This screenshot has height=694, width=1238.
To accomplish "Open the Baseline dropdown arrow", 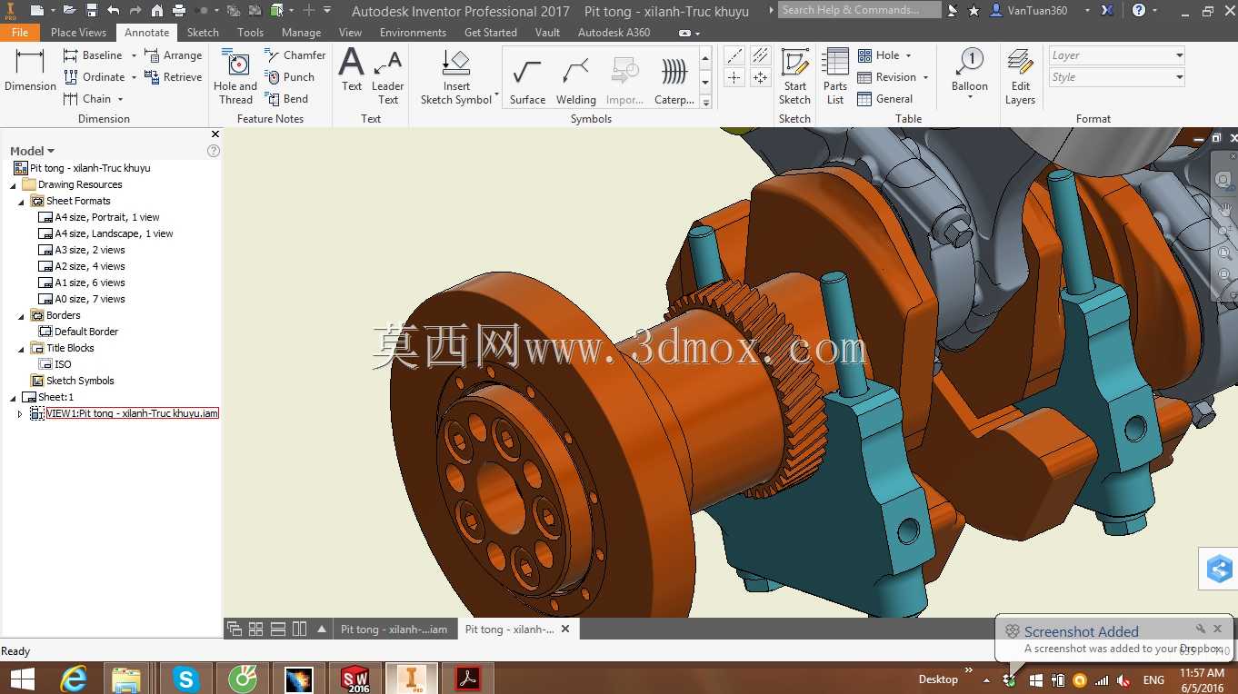I will tap(134, 55).
